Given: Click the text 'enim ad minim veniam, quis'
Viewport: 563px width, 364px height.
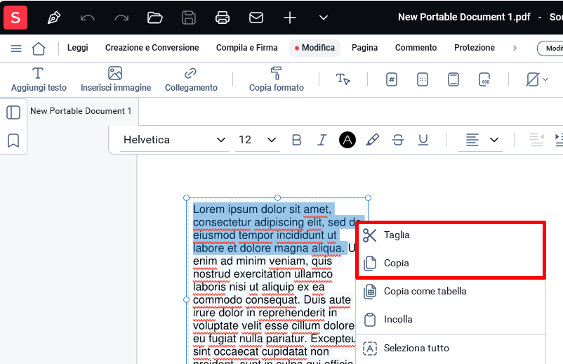Looking at the screenshot, I should pyautogui.click(x=263, y=261).
